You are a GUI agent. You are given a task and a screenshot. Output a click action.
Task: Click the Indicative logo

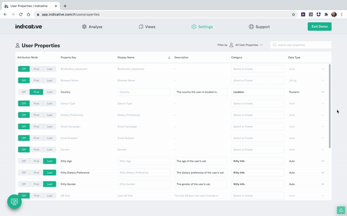pyautogui.click(x=28, y=26)
